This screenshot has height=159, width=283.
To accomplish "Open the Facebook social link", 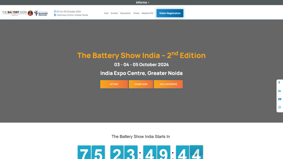I will [x=279, y=83].
